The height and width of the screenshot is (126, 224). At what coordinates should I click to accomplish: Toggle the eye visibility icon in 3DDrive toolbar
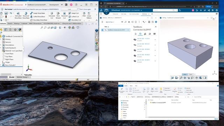[122, 22]
